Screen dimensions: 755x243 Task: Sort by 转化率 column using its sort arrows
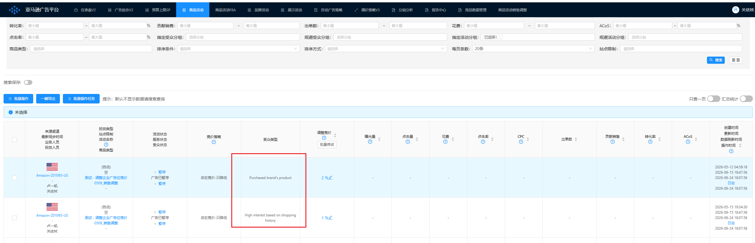coord(660,139)
